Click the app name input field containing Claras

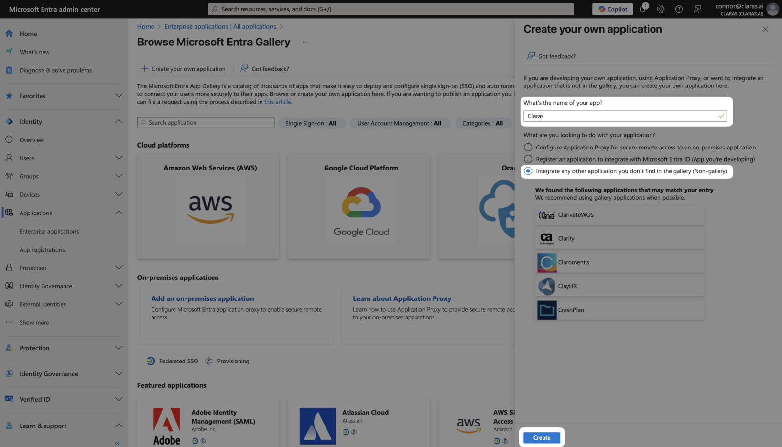click(625, 116)
